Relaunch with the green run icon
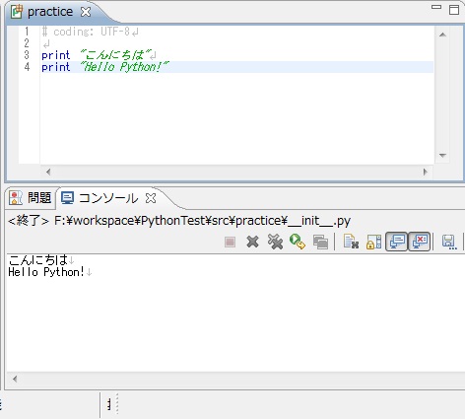Image resolution: width=465 pixels, height=419 pixels. point(298,242)
